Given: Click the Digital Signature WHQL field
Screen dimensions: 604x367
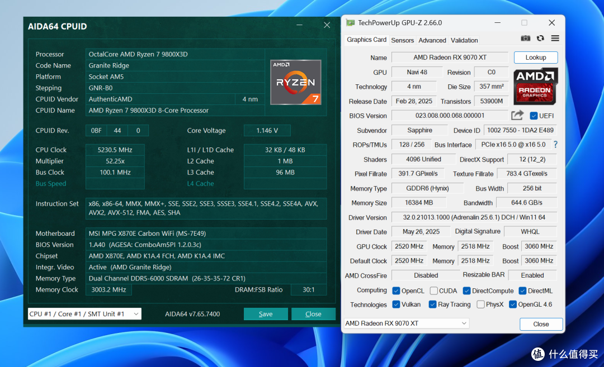Looking at the screenshot, I should click(530, 232).
